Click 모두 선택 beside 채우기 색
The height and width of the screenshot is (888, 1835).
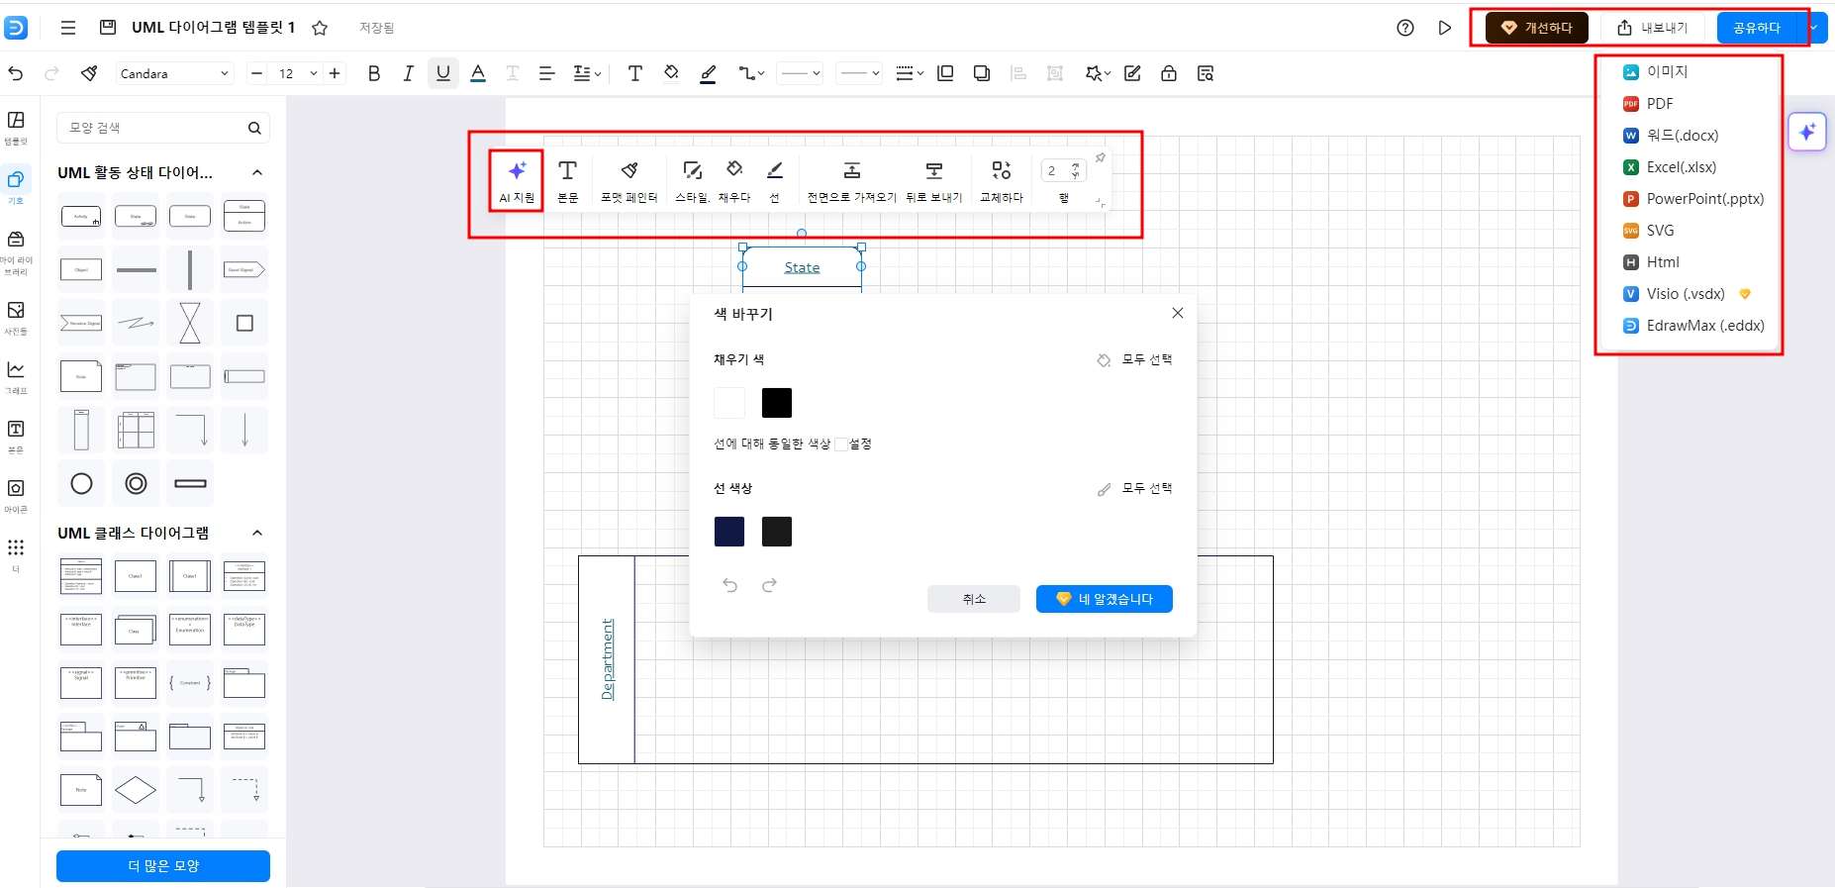click(x=1134, y=360)
